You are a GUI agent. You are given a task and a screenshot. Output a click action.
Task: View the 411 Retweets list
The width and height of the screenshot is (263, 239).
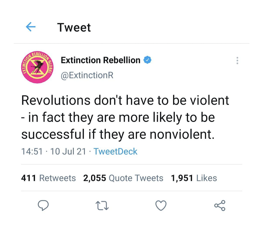point(48,178)
